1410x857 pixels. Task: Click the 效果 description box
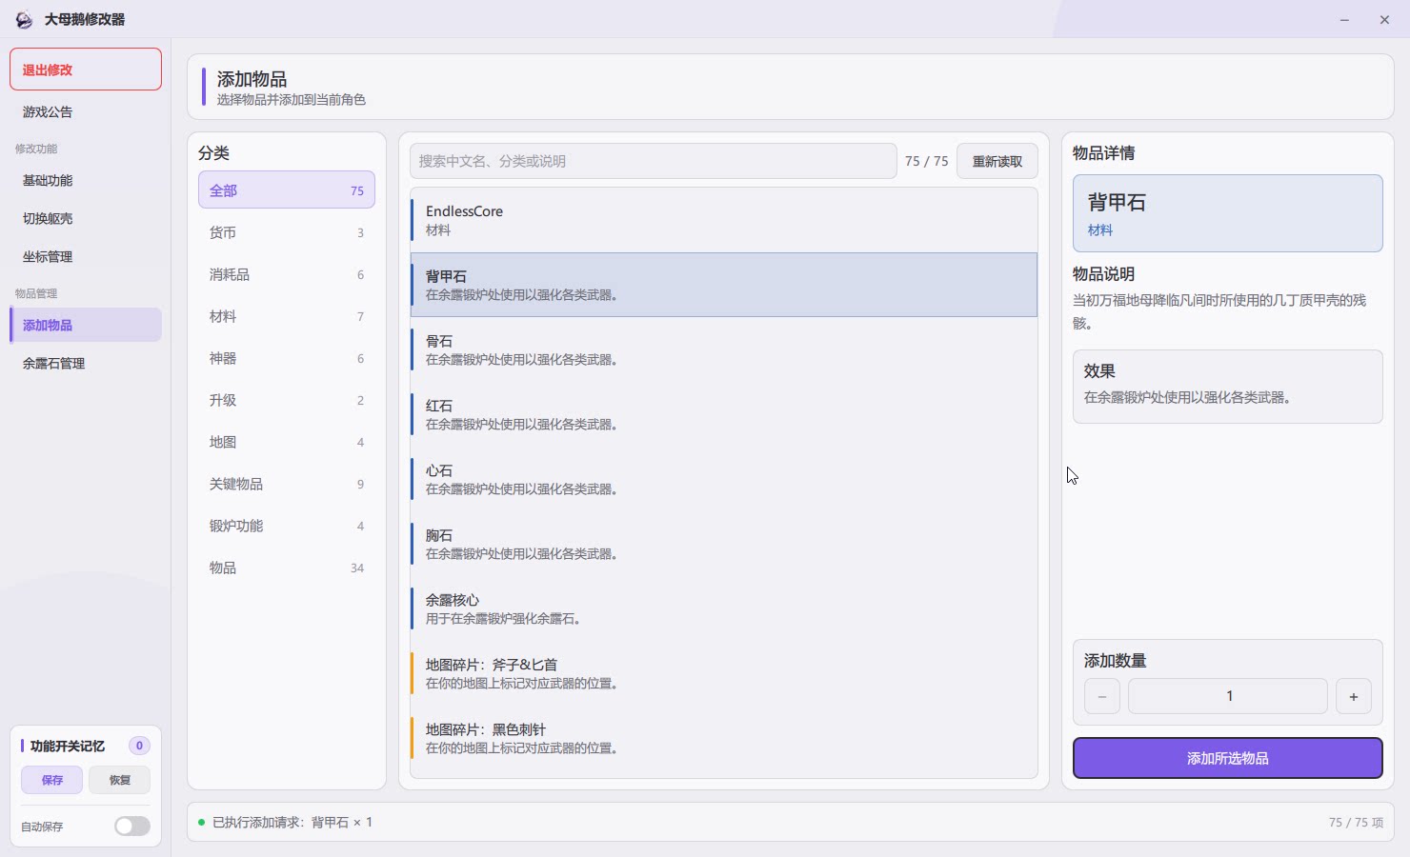pyautogui.click(x=1228, y=387)
